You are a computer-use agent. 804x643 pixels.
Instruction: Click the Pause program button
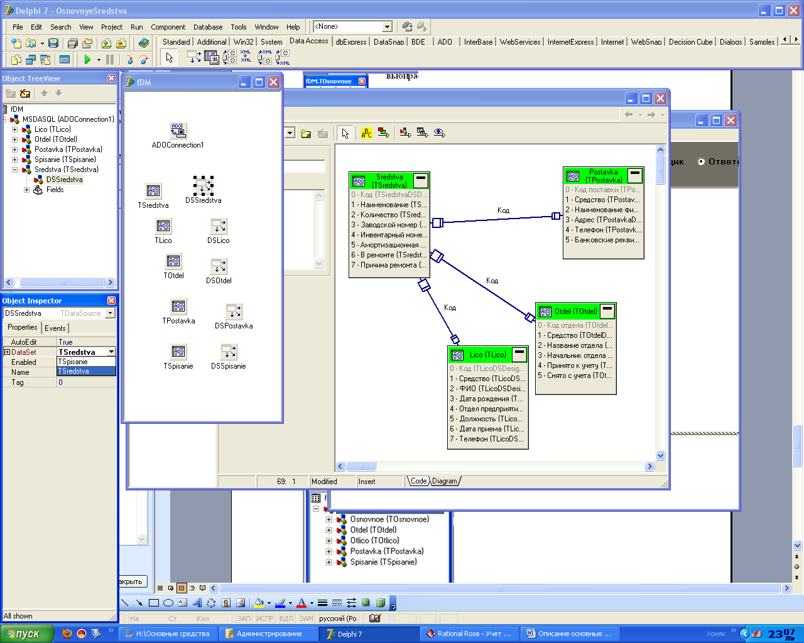[x=110, y=60]
